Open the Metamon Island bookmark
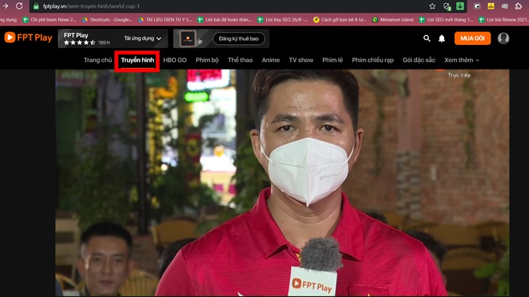 pyautogui.click(x=393, y=20)
